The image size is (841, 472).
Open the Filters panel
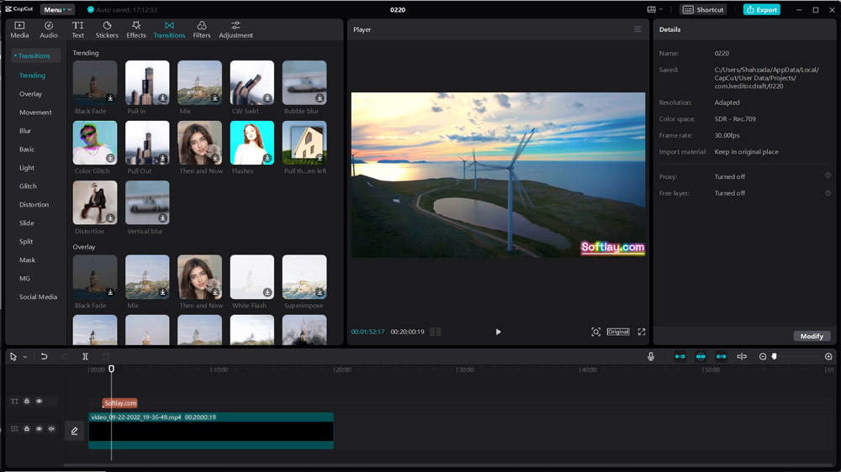(202, 29)
